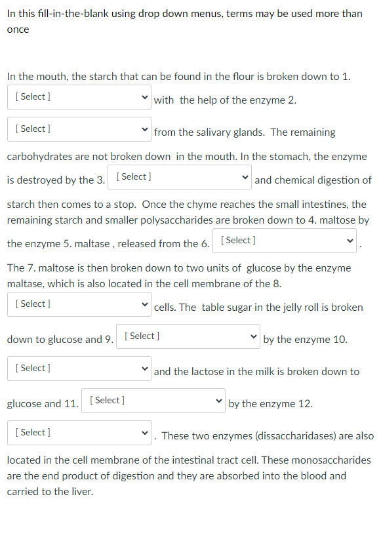Click the chevron arrow on the enzyme 2 dropdown
Image resolution: width=381 pixels, height=541 pixels.
(146, 129)
